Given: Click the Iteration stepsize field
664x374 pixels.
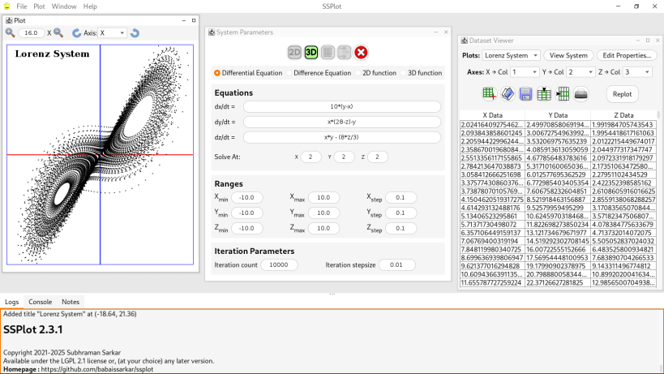Looking at the screenshot, I should pos(396,264).
